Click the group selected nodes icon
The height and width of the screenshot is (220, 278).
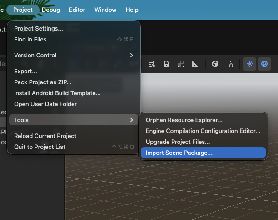tap(181, 64)
